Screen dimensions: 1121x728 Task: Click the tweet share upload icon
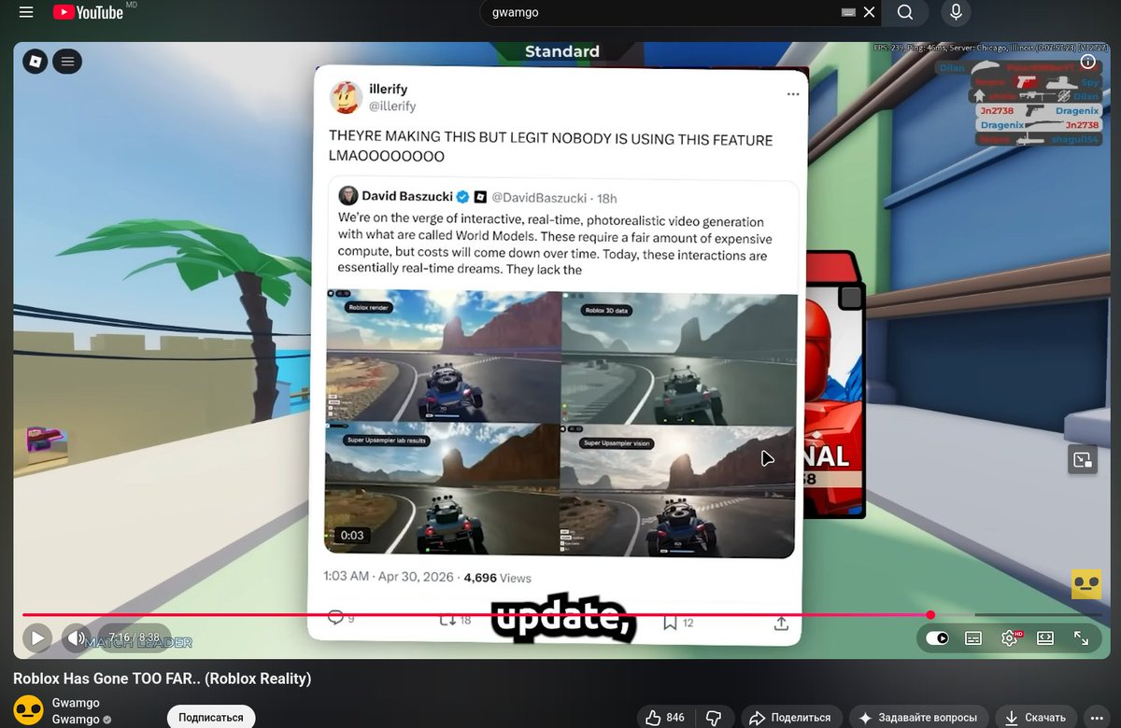[x=781, y=623]
